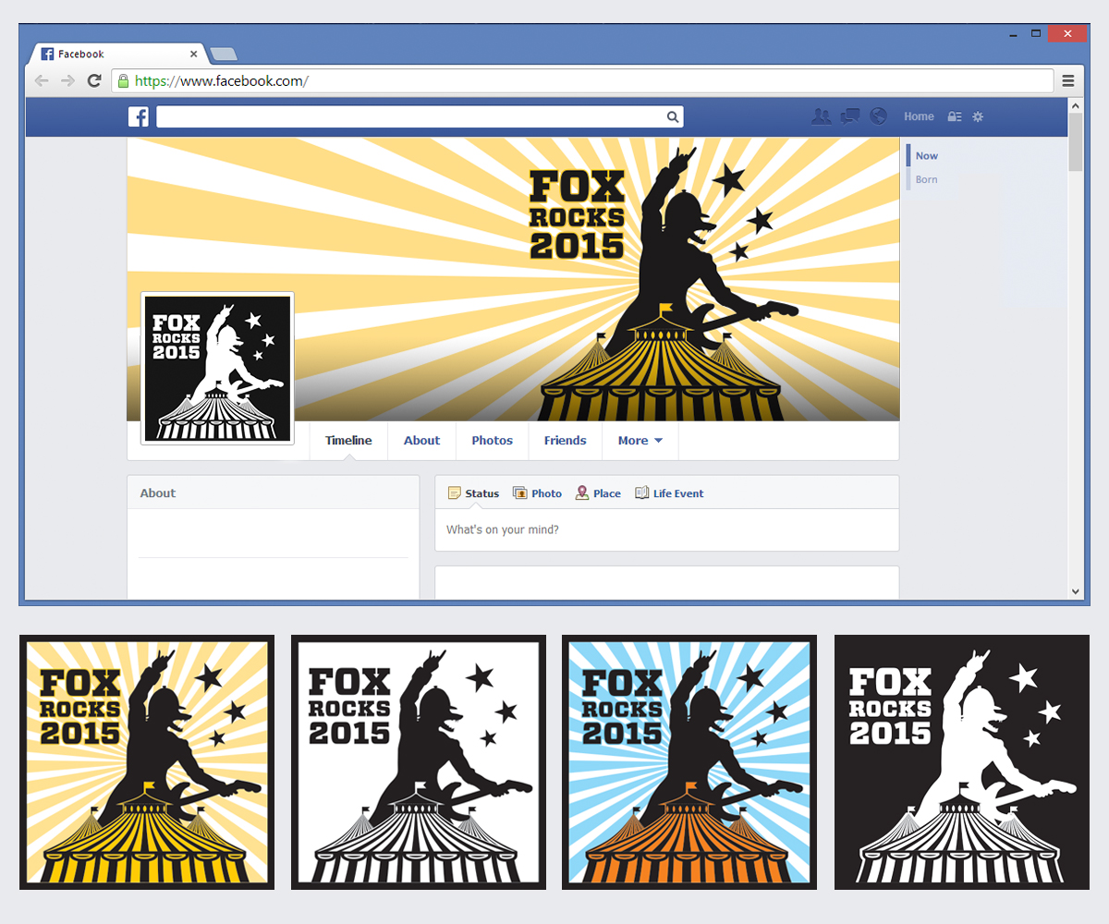Open the Photos tab
The height and width of the screenshot is (924, 1109).
[x=492, y=441]
